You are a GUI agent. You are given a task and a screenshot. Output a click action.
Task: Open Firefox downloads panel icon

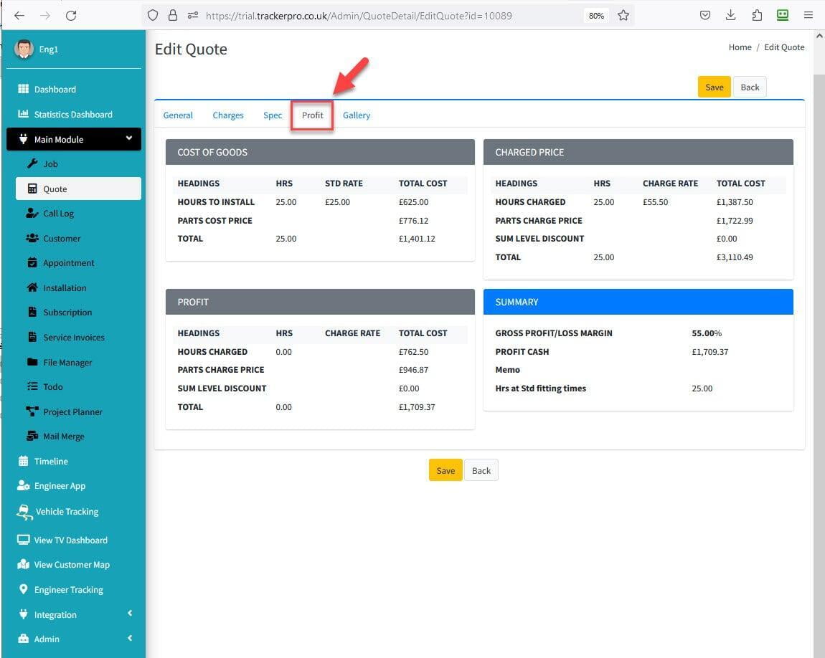[x=731, y=15]
